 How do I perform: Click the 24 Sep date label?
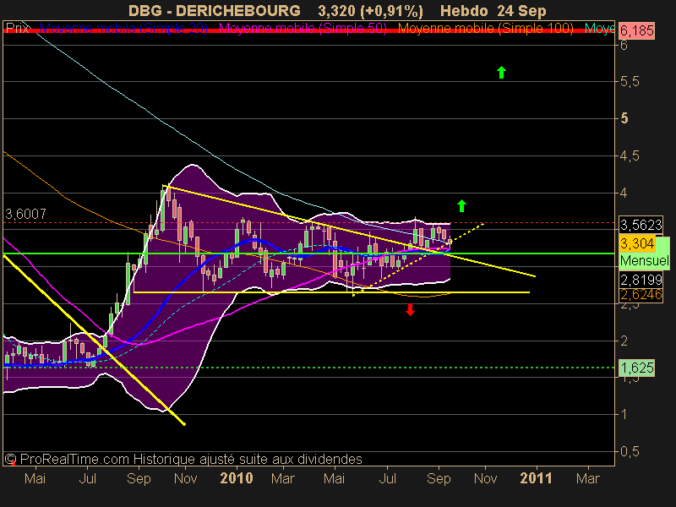[x=521, y=10]
